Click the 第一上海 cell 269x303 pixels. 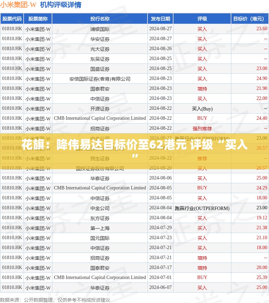[100, 228]
